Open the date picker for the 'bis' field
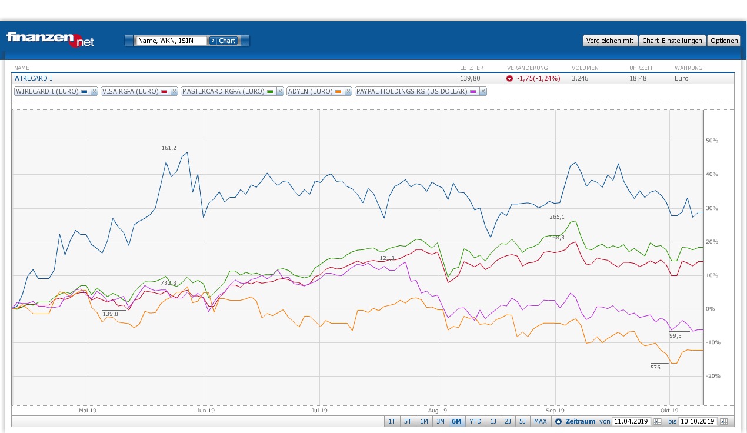The height and width of the screenshot is (433, 747). click(723, 421)
